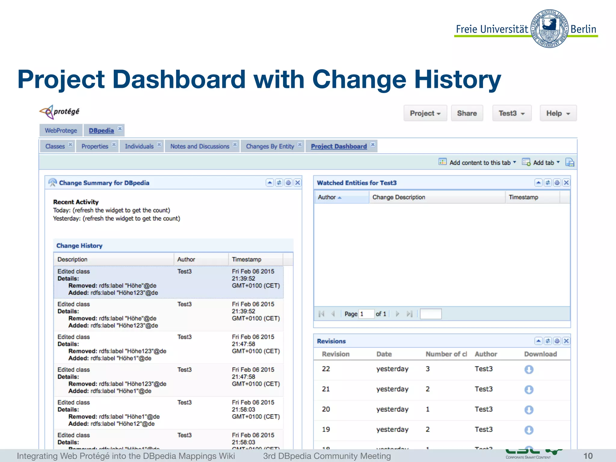This screenshot has height=462, width=616.
Task: Click the Change Summary feed icon
Action: tap(53, 182)
